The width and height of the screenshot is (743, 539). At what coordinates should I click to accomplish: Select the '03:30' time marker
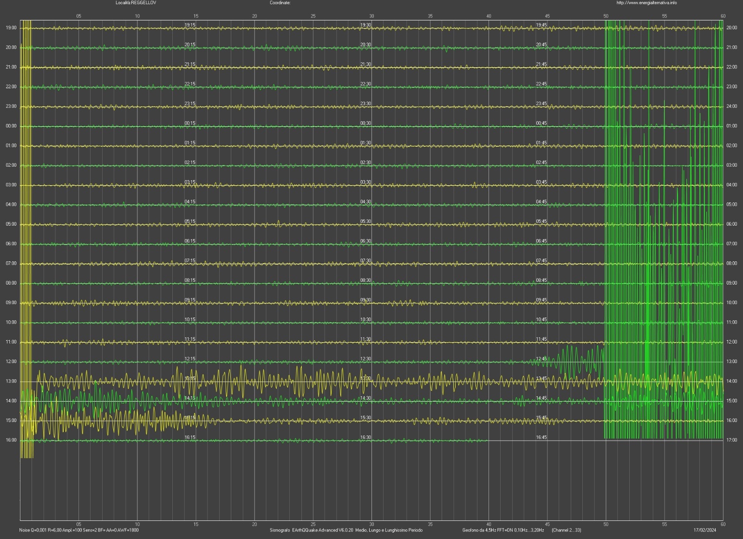tap(365, 182)
